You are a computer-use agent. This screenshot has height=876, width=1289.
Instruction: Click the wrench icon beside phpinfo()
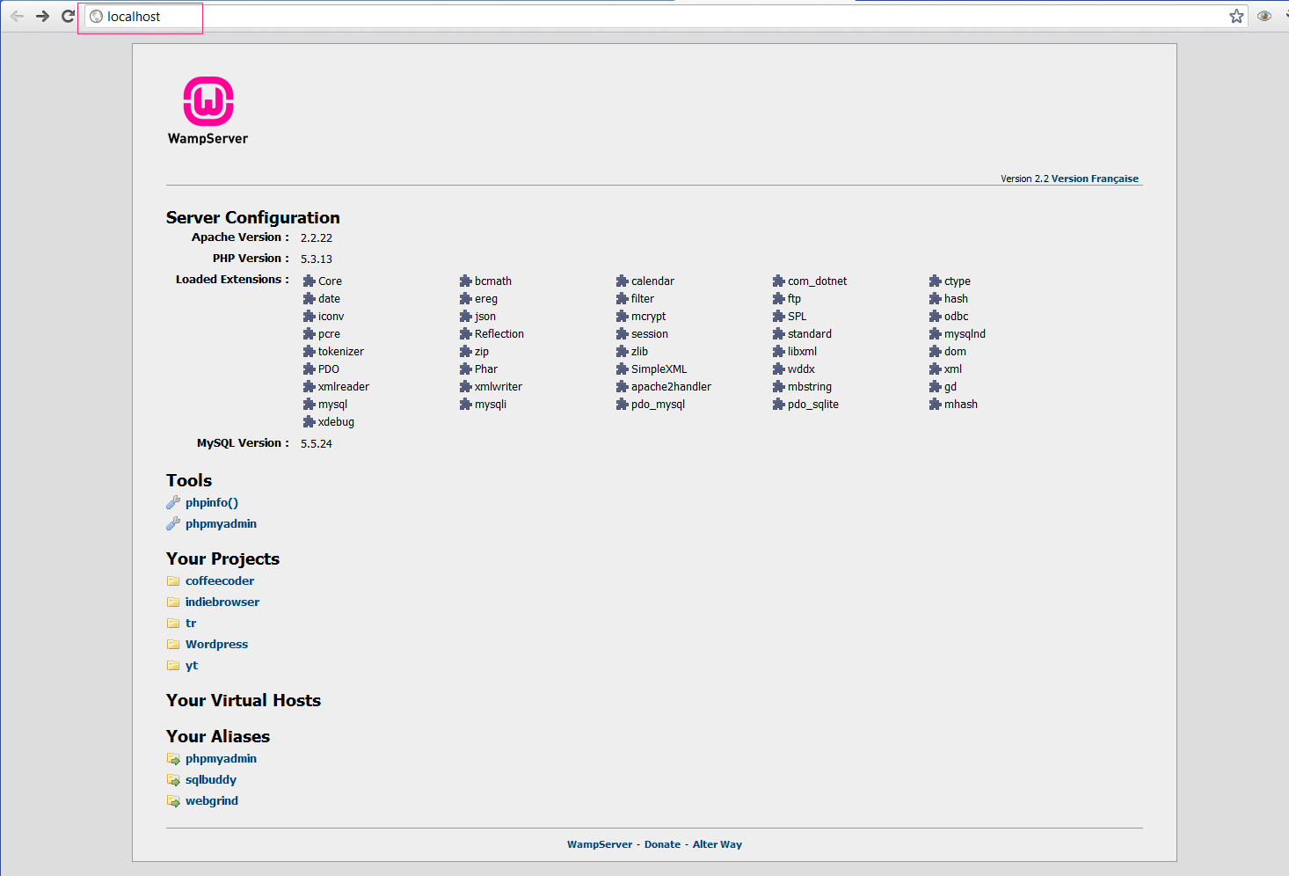click(x=173, y=503)
